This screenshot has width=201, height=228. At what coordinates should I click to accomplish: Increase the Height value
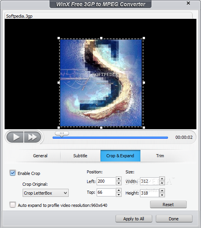[x=162, y=191]
